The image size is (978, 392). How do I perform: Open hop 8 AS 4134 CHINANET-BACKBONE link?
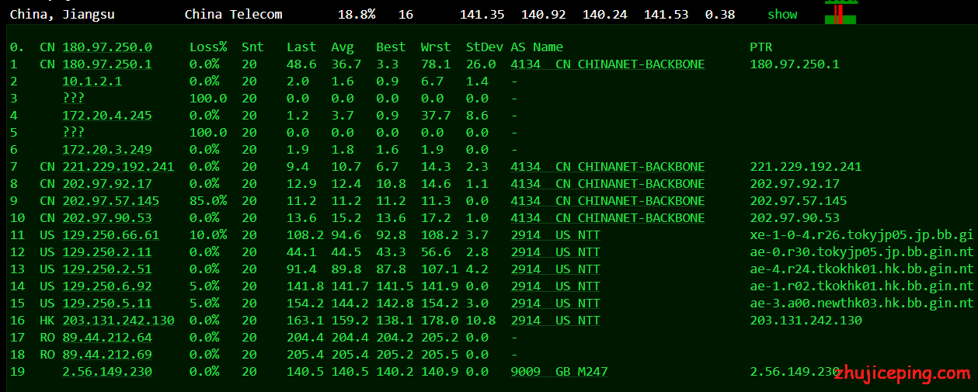(607, 184)
